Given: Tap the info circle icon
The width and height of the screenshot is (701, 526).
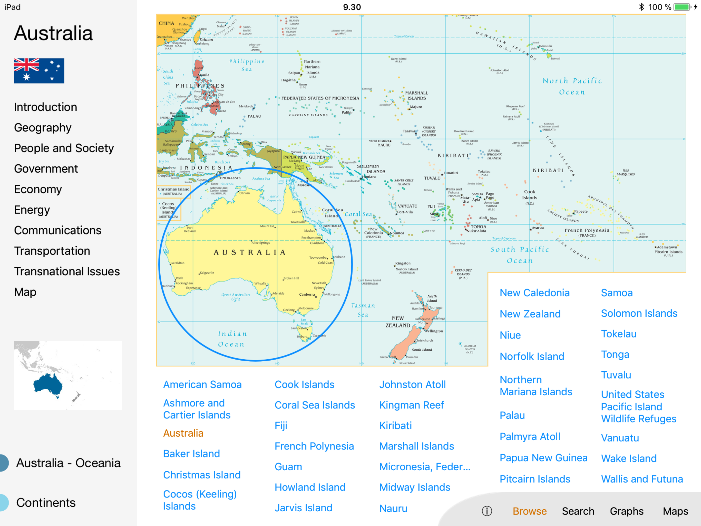Looking at the screenshot, I should (x=487, y=511).
